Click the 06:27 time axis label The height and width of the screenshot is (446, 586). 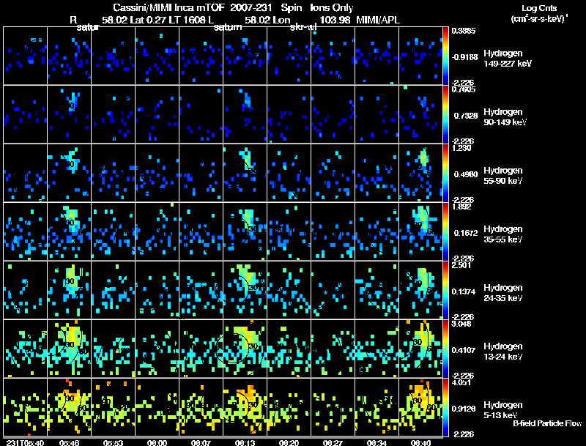pyautogui.click(x=333, y=442)
